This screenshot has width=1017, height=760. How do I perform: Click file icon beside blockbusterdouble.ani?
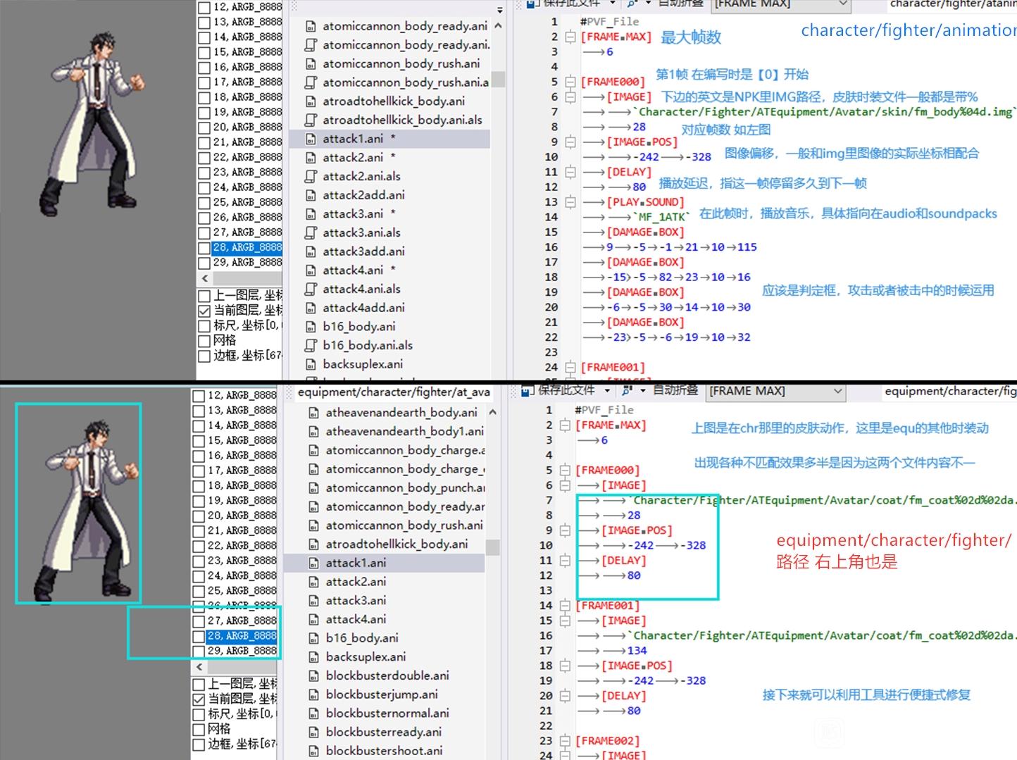pyautogui.click(x=314, y=675)
